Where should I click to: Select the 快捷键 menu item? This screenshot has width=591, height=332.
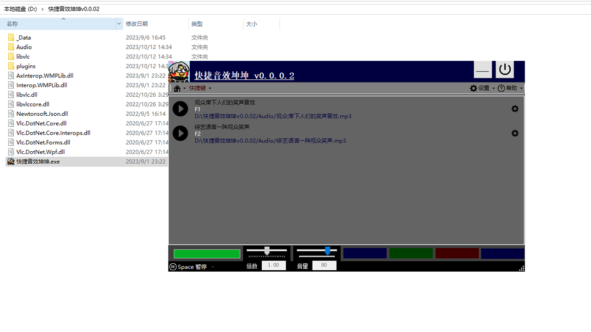(x=198, y=88)
